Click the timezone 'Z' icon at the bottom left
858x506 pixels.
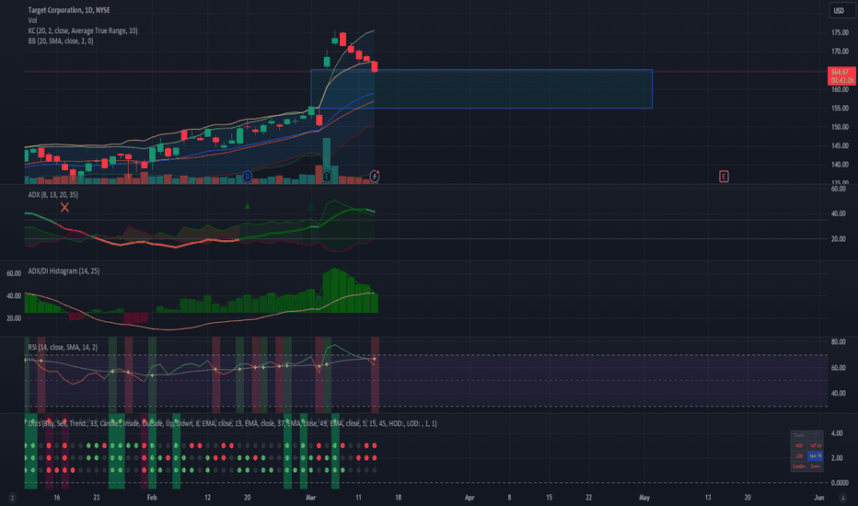(12, 498)
